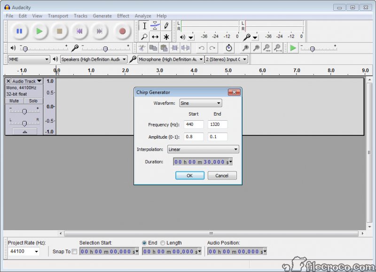Toggle Solo on the Audio Track
Screen dimensions: 376x272
pyautogui.click(x=33, y=101)
